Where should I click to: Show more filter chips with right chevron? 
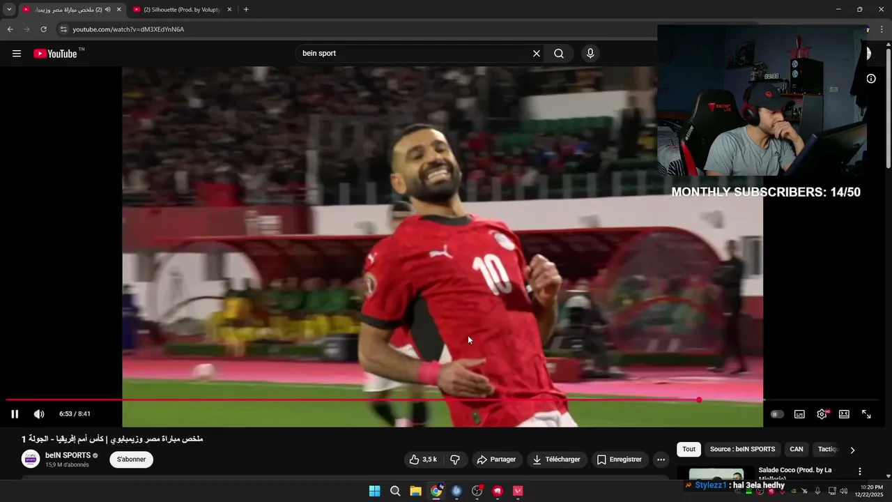(852, 450)
